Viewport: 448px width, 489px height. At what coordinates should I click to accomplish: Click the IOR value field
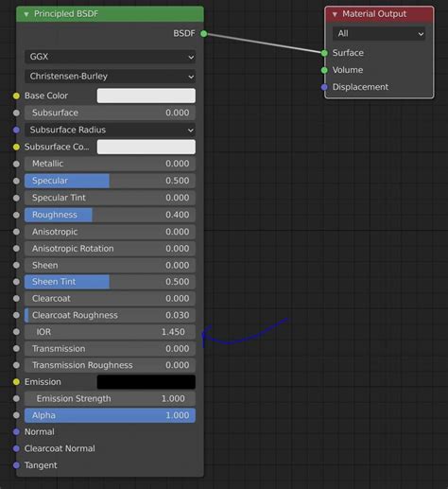(x=110, y=332)
